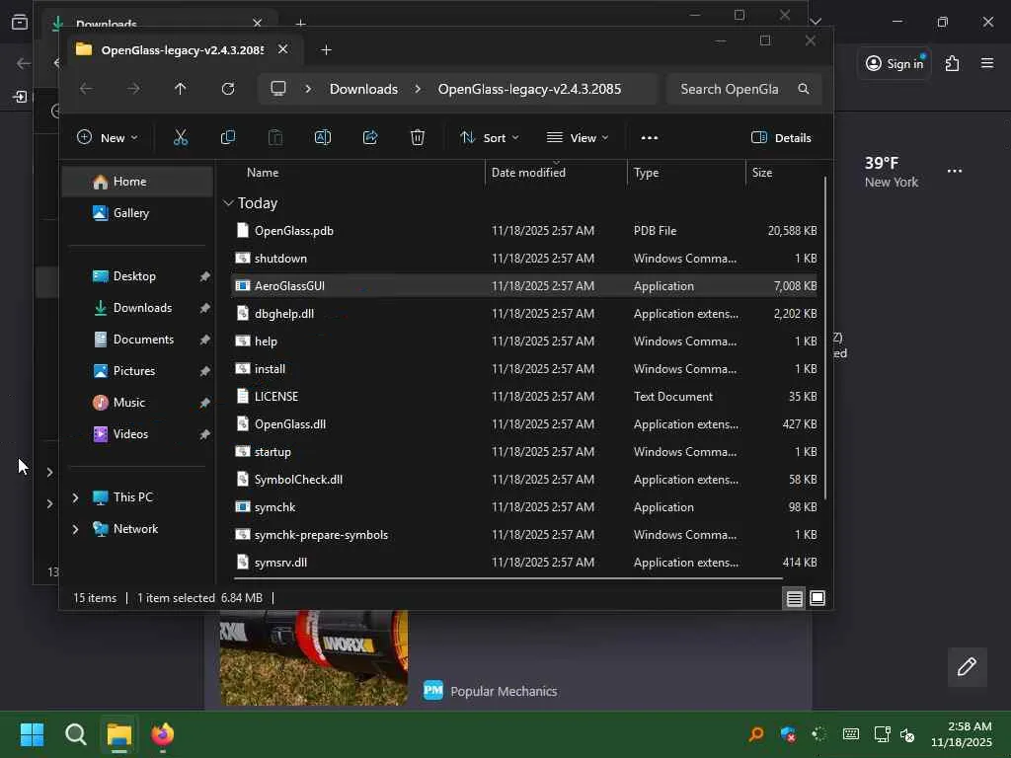The image size is (1011, 758).
Task: Click the Share icon in Explorer toolbar
Action: pyautogui.click(x=370, y=137)
